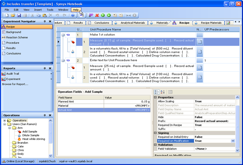Click the green move-up arrow icon
Image resolution: width=243 pixels, height=165 pixels.
(103, 15)
